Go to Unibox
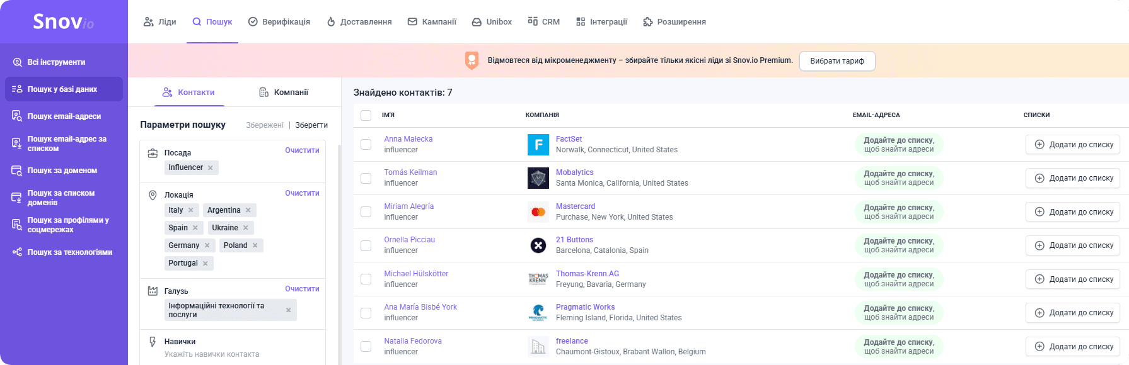This screenshot has height=365, width=1129. tap(492, 22)
